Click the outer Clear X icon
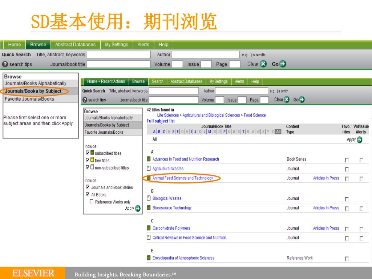Viewport: 372px width, 279px height. point(263,64)
